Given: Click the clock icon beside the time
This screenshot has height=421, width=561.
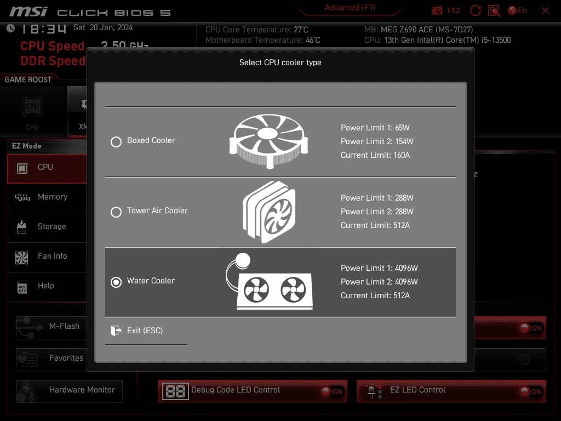Looking at the screenshot, I should pyautogui.click(x=11, y=29).
